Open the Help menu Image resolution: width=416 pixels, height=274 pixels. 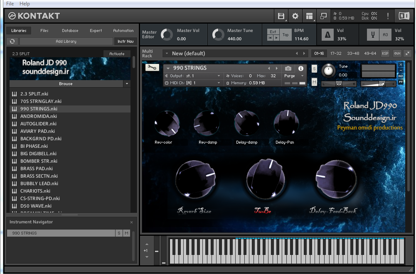tap(25, 4)
